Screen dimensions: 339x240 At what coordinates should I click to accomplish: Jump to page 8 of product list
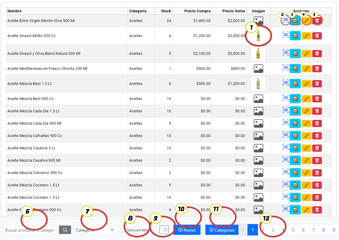tap(323, 230)
